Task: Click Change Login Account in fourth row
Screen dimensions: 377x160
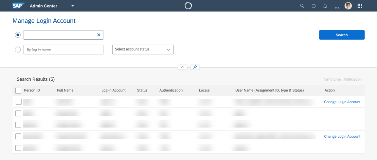Action: (342, 137)
